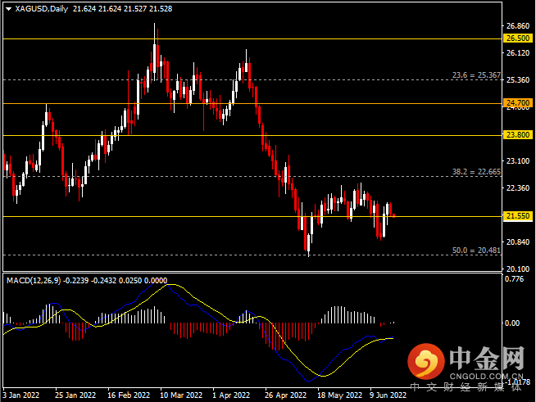Click price scale value 20.840

(518, 242)
